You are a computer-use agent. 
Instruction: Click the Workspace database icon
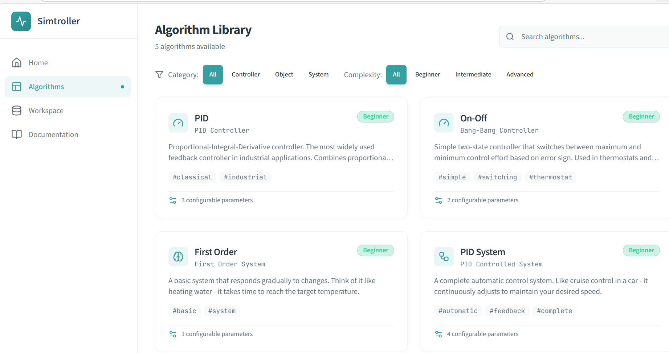pyautogui.click(x=17, y=111)
